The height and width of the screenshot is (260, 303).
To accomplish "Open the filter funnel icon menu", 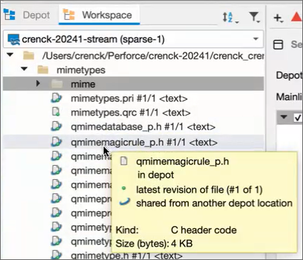I will [255, 17].
